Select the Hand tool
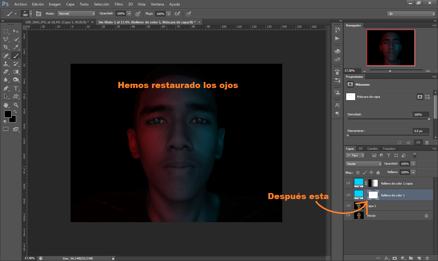Viewport: 438px width, 261px height. [6, 105]
